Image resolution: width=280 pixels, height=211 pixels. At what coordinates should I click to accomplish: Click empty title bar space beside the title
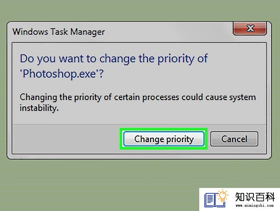coord(168,32)
